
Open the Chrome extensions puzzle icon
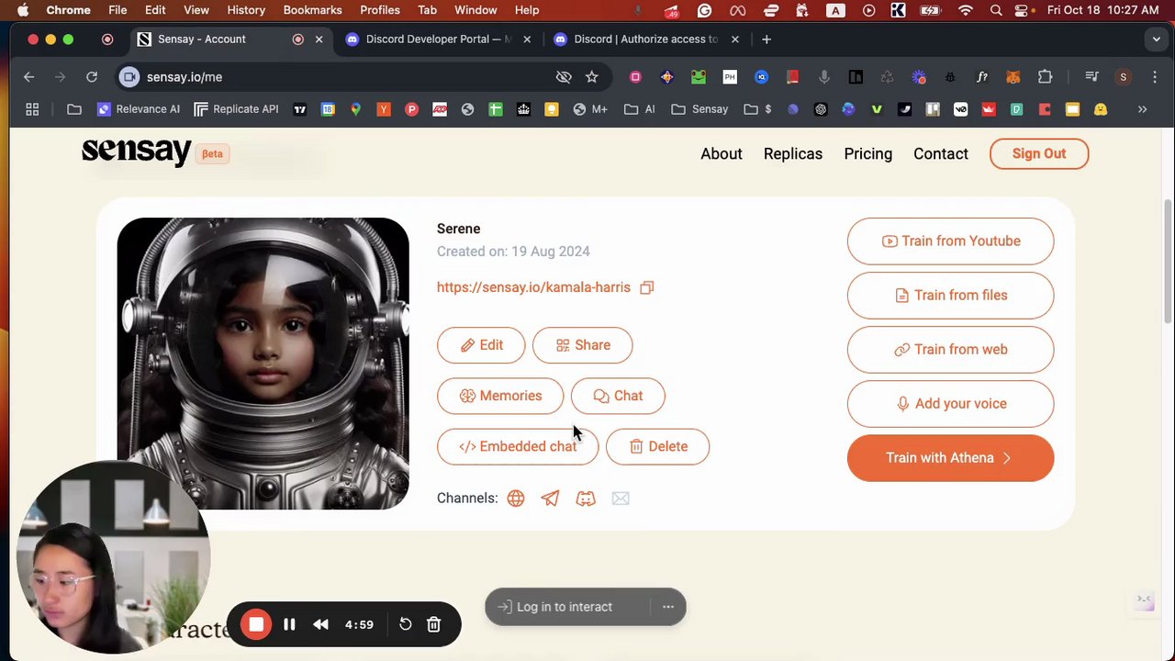[x=1045, y=77]
